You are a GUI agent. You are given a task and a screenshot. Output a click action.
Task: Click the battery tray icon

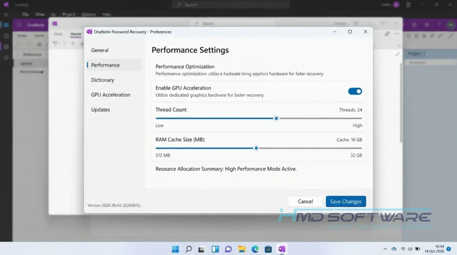418,249
